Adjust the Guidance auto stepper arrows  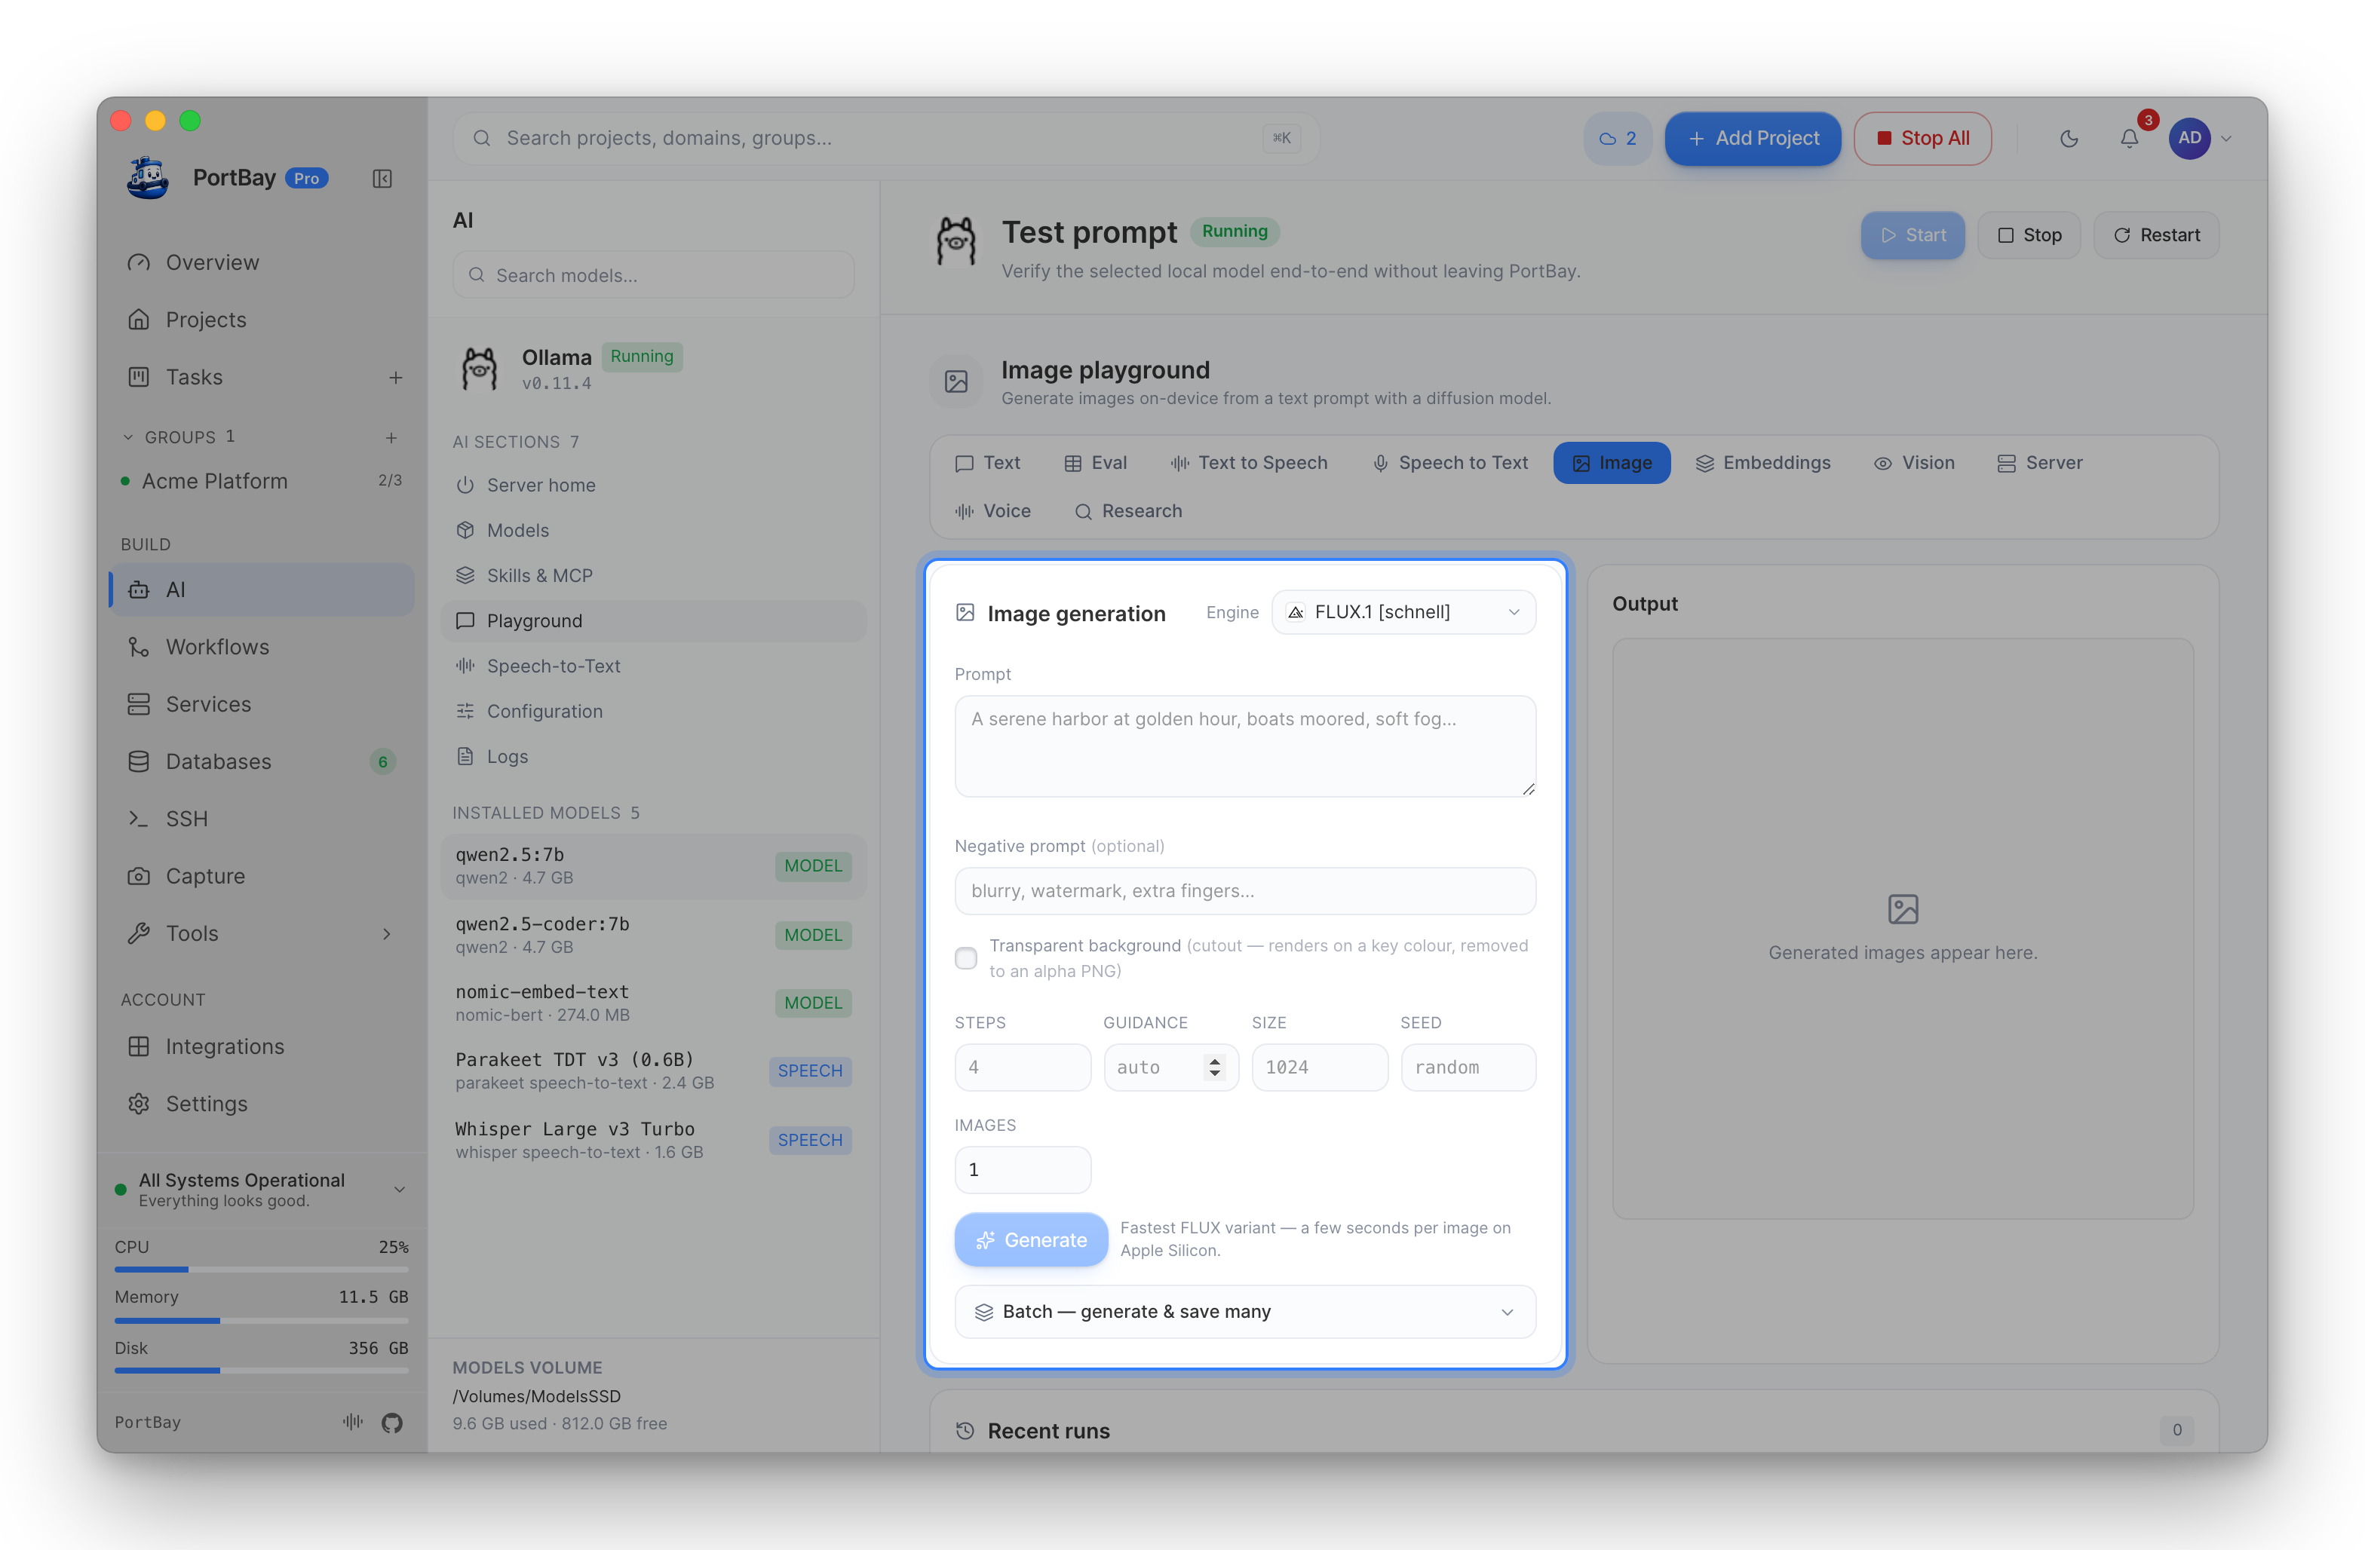(x=1214, y=1067)
